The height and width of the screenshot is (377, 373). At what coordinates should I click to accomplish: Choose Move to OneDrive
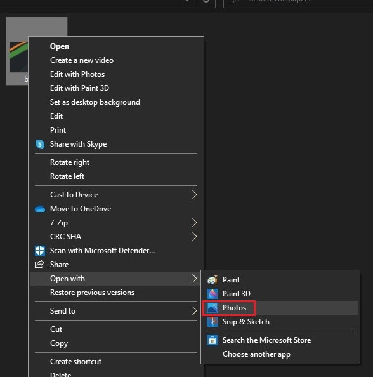[116, 209]
